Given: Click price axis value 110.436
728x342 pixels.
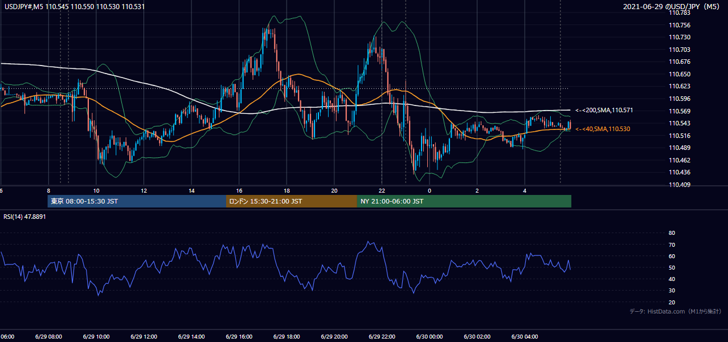Looking at the screenshot, I should [681, 172].
